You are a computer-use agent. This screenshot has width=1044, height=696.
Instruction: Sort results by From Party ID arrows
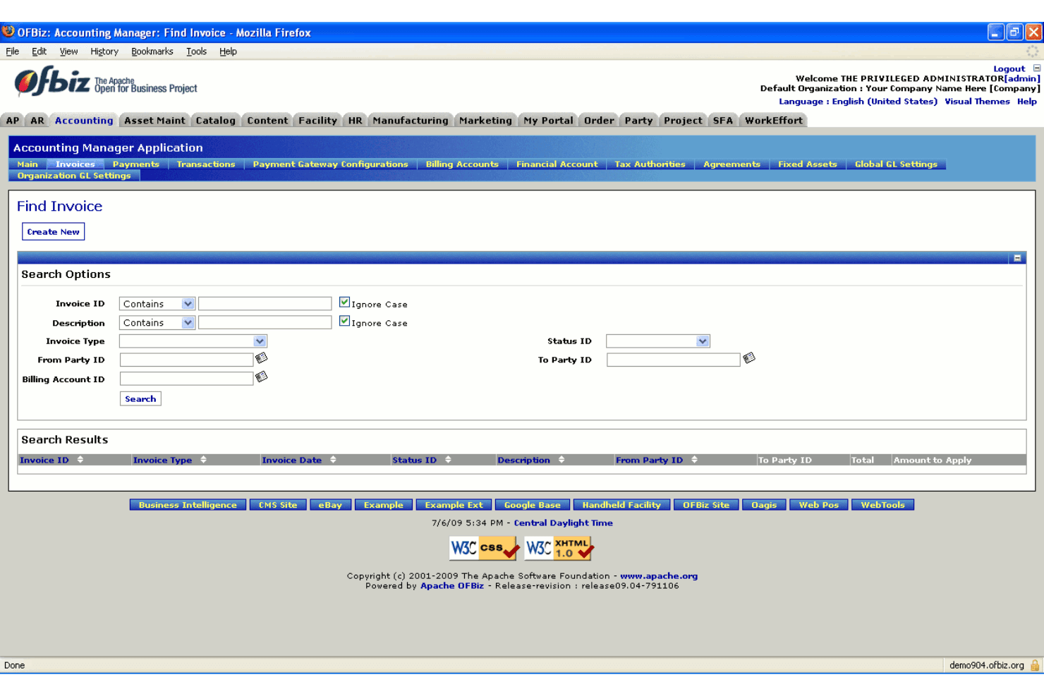pyautogui.click(x=695, y=460)
